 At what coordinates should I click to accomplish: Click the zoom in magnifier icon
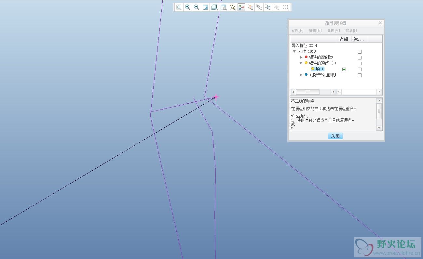click(188, 7)
